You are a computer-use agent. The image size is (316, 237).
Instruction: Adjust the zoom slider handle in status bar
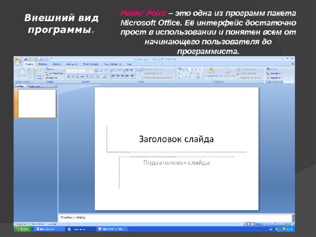pos(275,224)
